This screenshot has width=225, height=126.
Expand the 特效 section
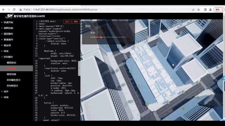coord(6,51)
